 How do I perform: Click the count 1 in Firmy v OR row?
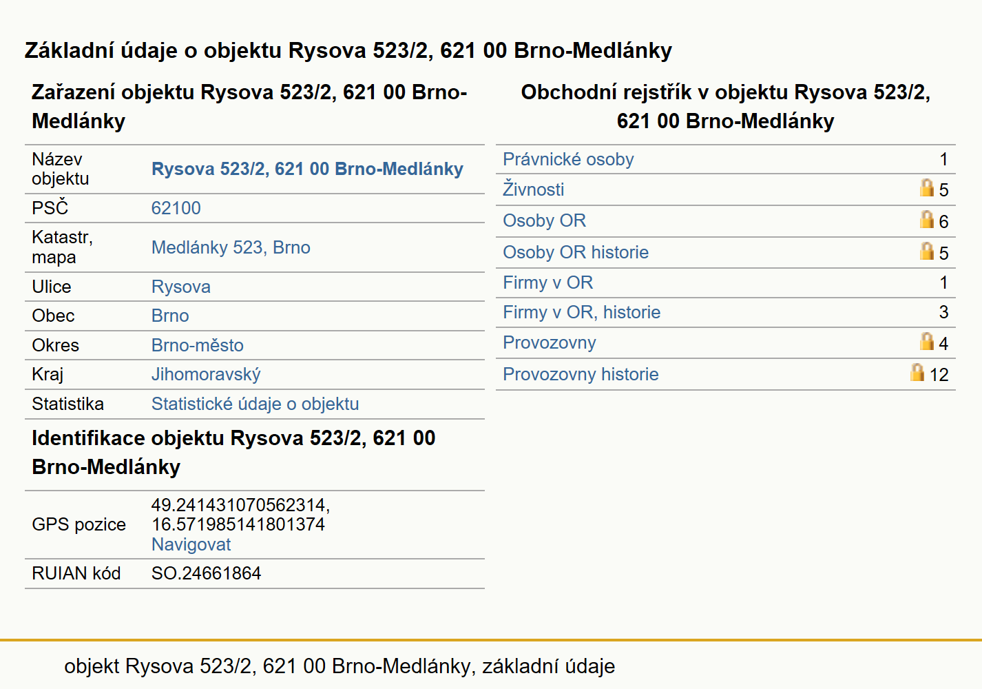[943, 282]
